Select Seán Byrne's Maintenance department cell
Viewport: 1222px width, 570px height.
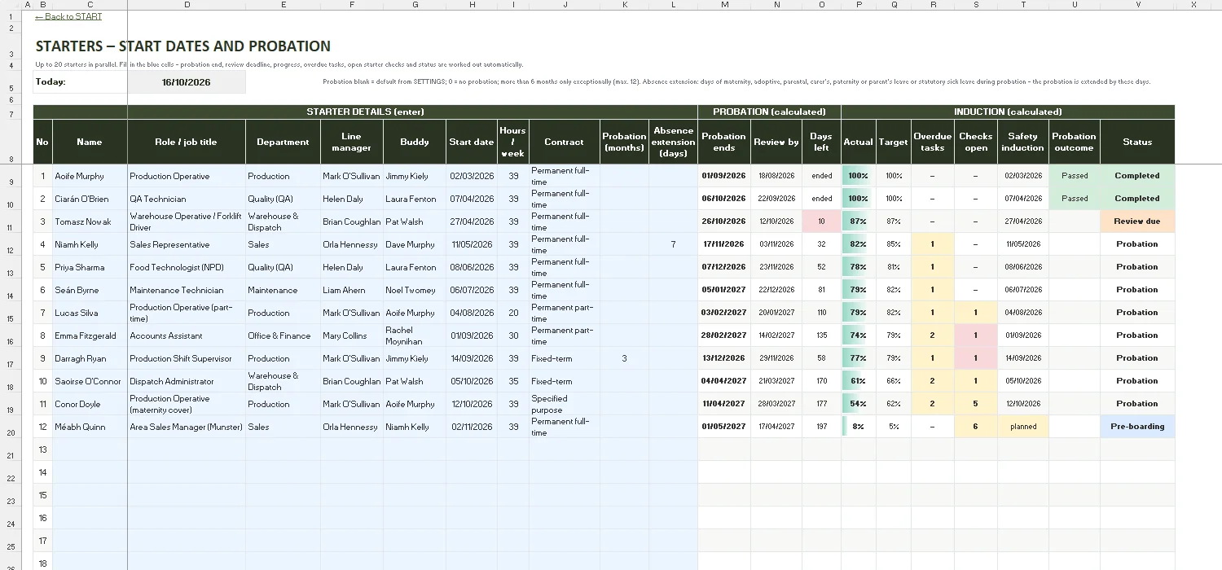(283, 290)
